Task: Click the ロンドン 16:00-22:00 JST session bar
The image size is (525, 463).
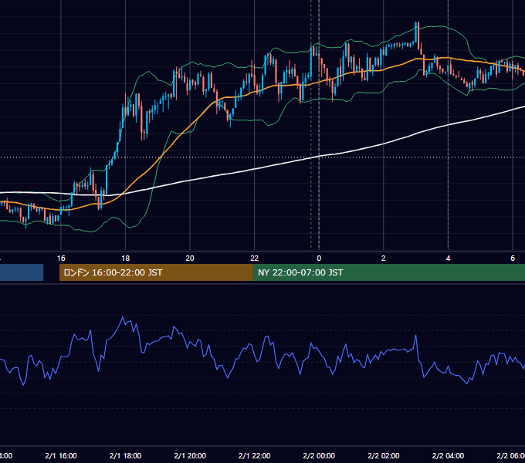Action: click(156, 272)
